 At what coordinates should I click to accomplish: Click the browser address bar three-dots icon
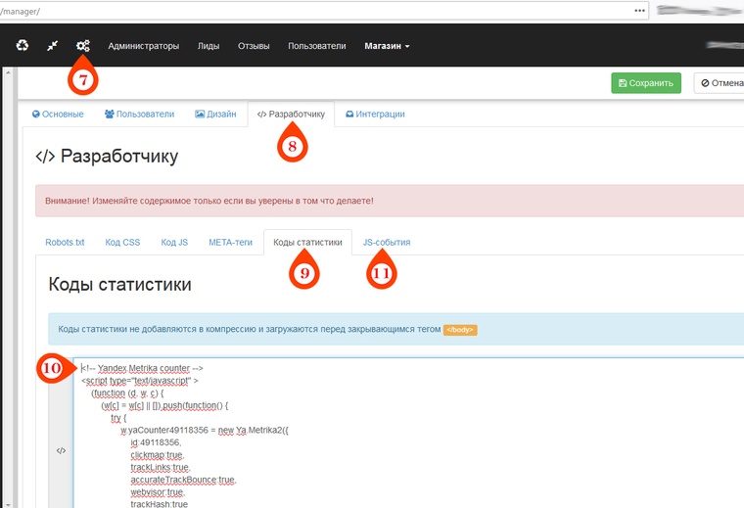[x=639, y=10]
